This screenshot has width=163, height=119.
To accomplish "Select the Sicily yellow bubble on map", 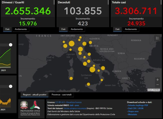I will pos(89,84).
